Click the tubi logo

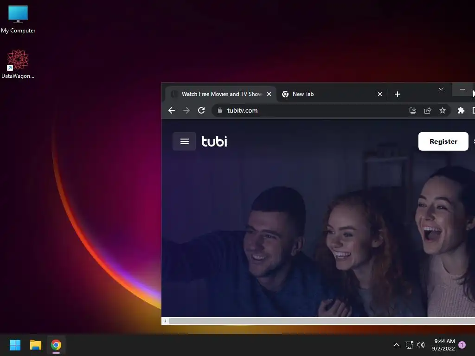[x=214, y=141]
